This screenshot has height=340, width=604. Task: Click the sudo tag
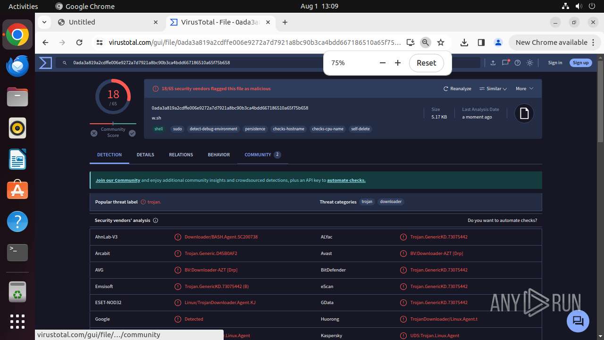click(x=177, y=129)
